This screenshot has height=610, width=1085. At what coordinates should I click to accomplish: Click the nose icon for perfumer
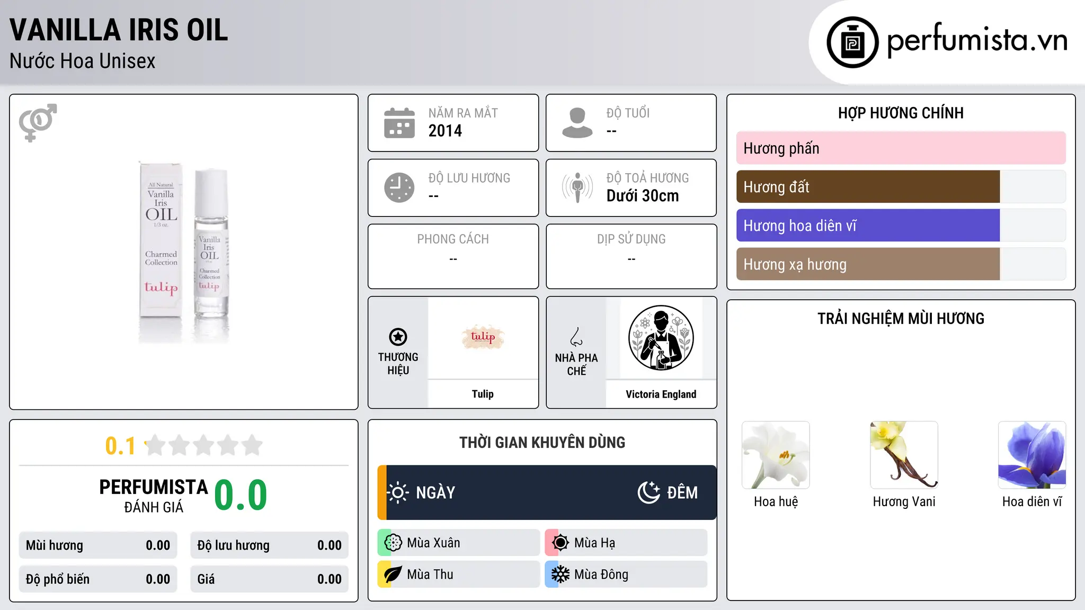[576, 337]
